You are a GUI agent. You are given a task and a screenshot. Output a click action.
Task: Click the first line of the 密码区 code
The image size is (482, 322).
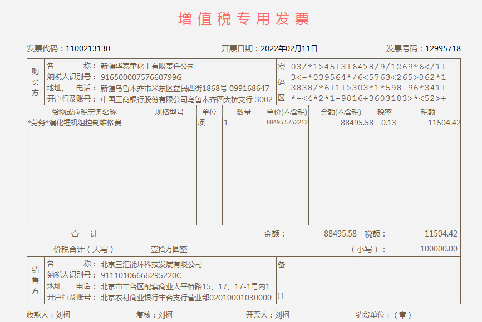tap(368, 66)
